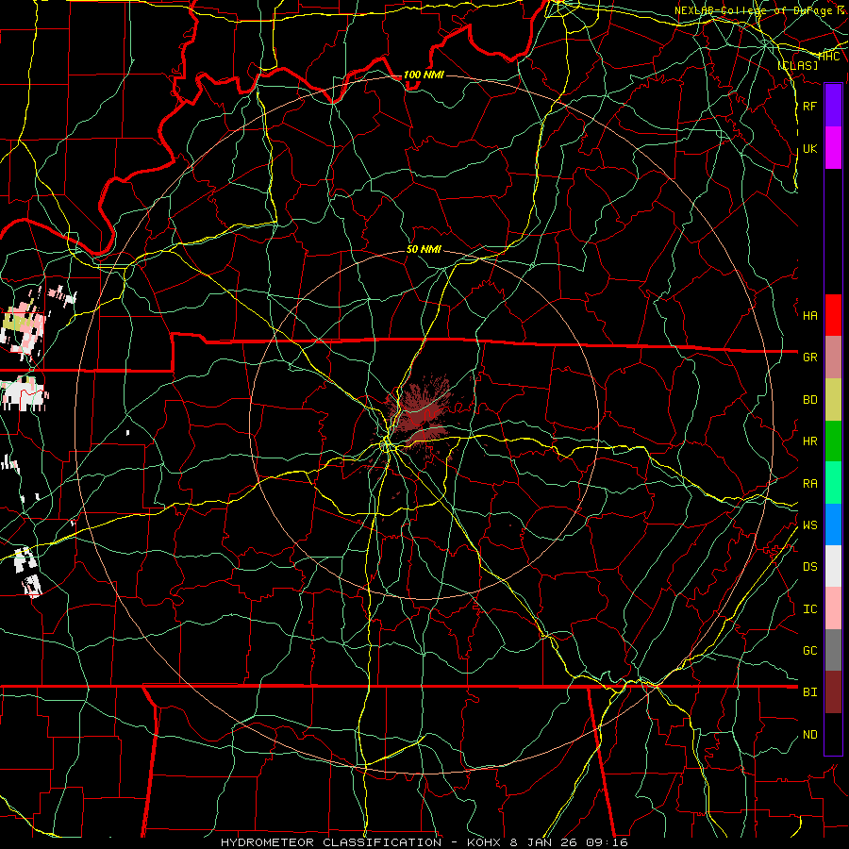Click the RA light green swatch

tap(833, 483)
